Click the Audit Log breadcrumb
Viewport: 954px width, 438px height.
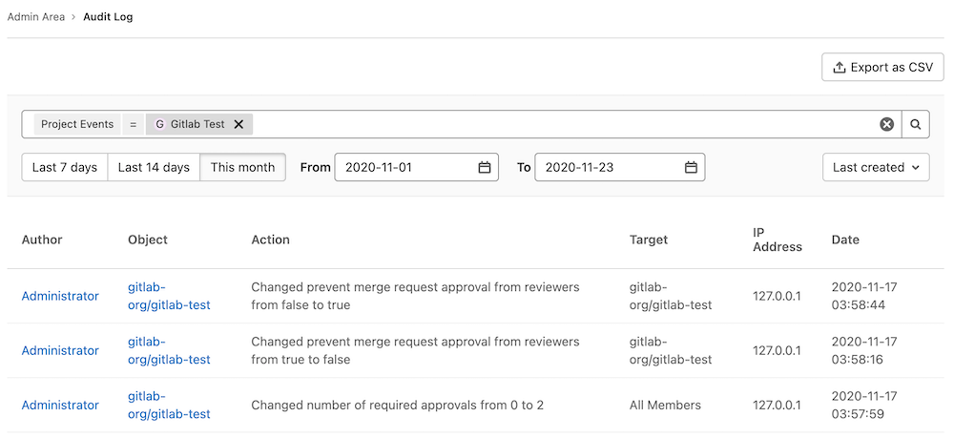(x=107, y=17)
